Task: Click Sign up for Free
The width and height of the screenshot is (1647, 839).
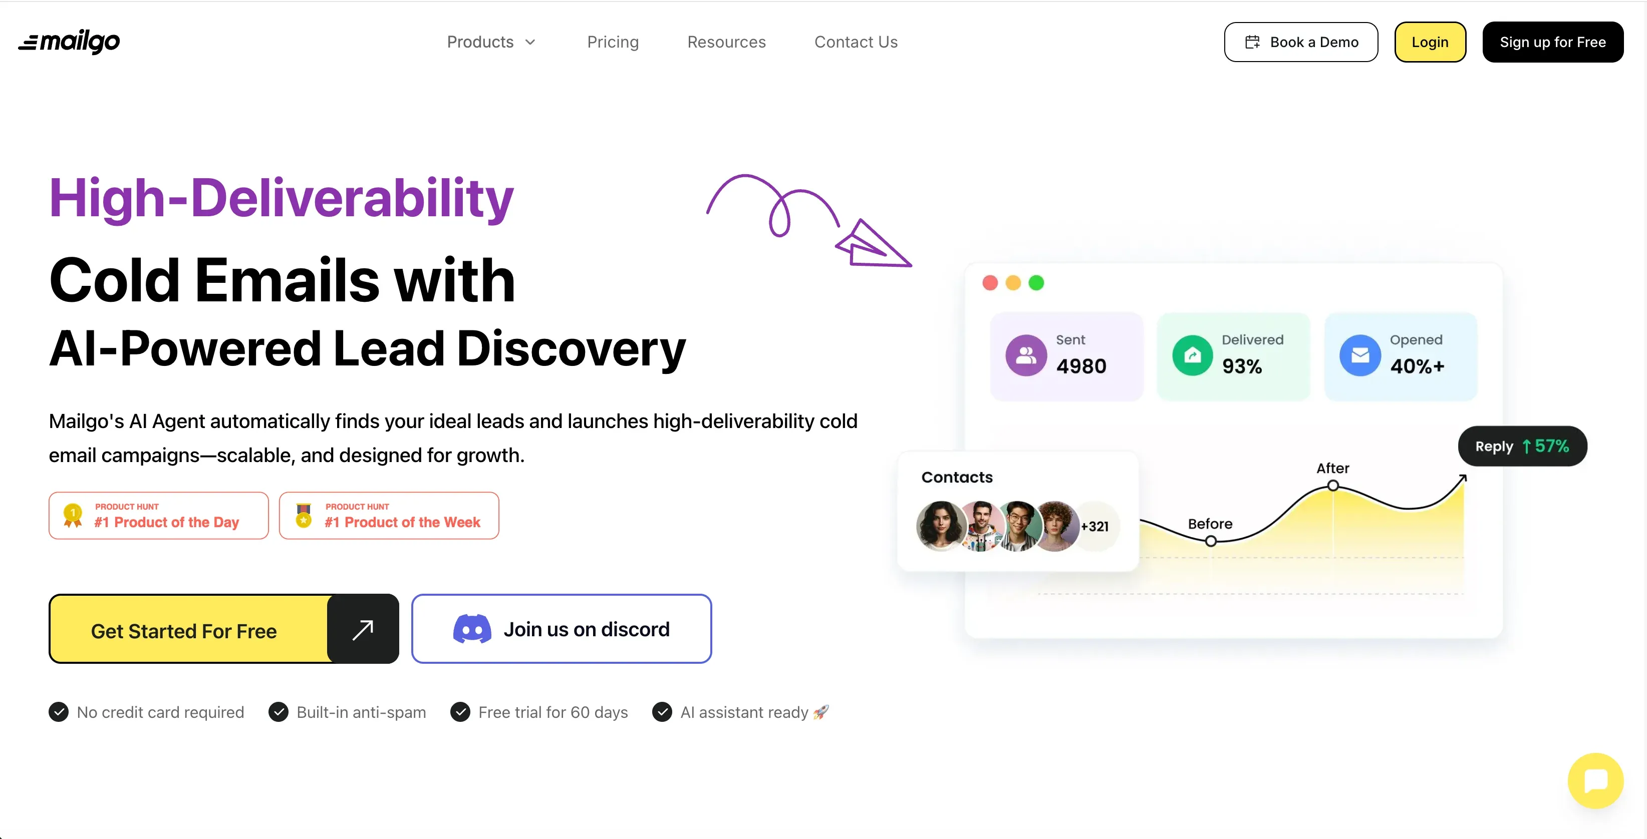Action: click(x=1552, y=42)
